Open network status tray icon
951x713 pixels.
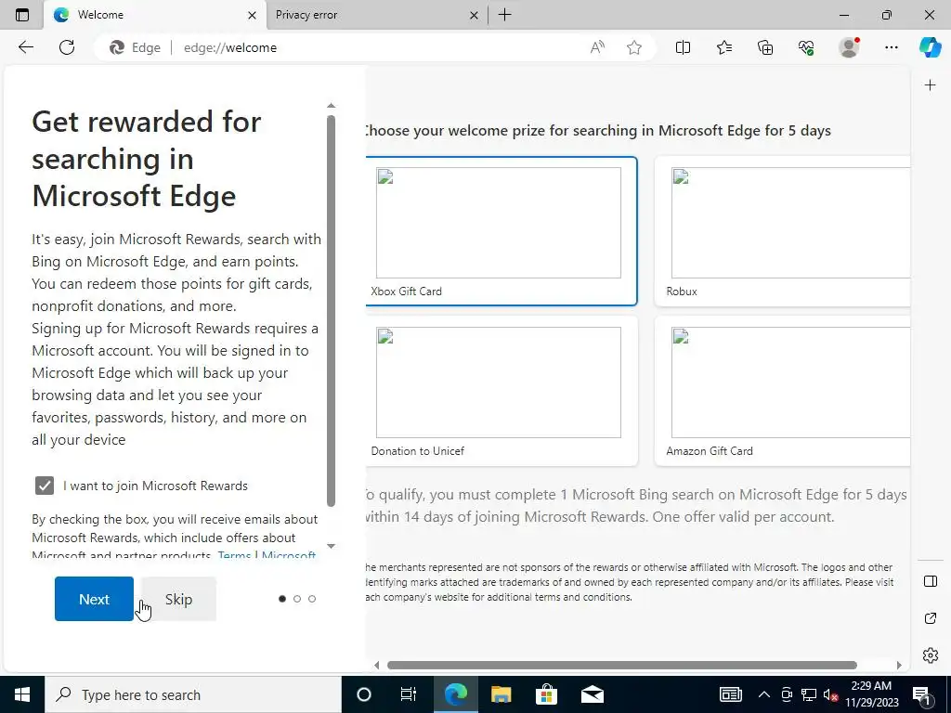point(809,694)
